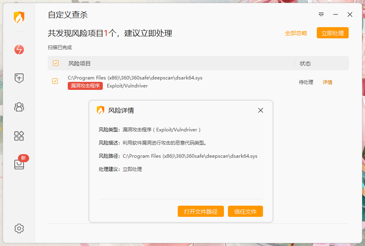The height and width of the screenshot is (246, 365).
Task: Open the security tools grid icon
Action: (19, 136)
